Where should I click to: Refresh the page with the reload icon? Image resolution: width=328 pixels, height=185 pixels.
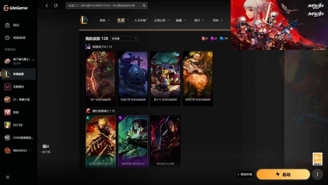pyautogui.click(x=56, y=5)
